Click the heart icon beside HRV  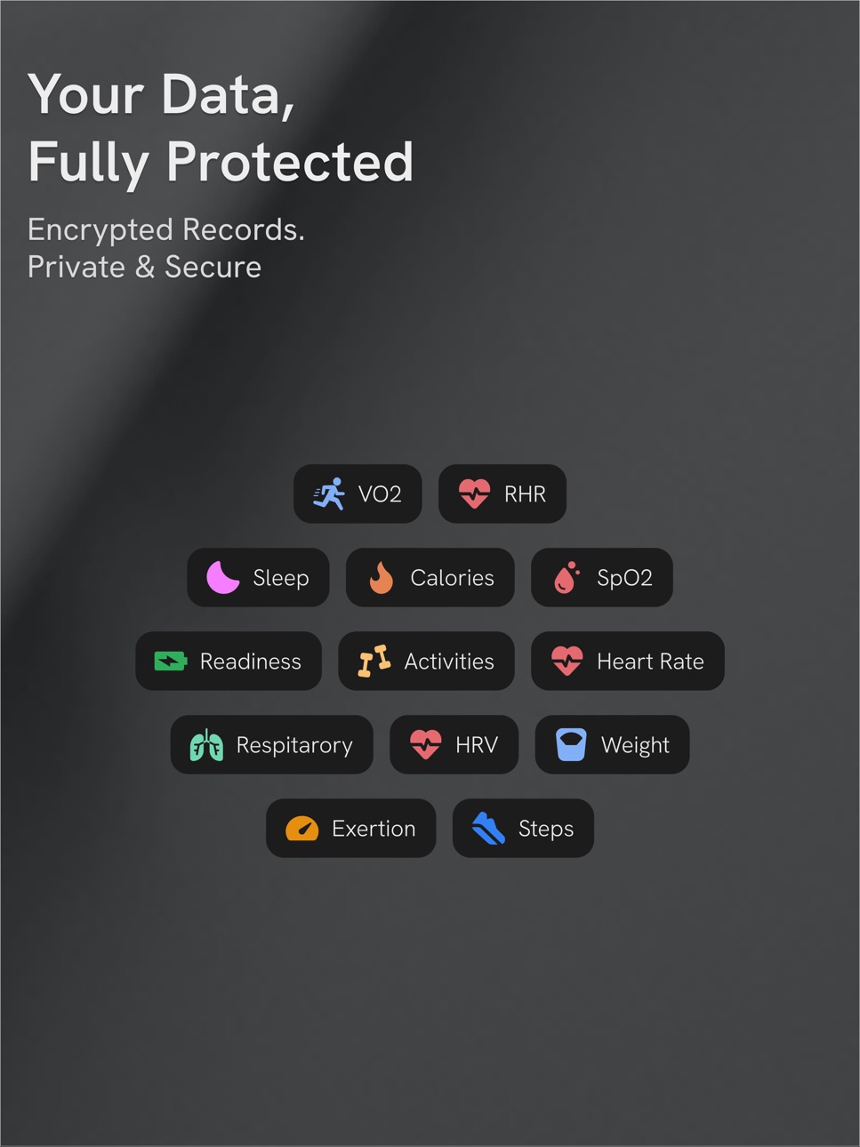[425, 745]
